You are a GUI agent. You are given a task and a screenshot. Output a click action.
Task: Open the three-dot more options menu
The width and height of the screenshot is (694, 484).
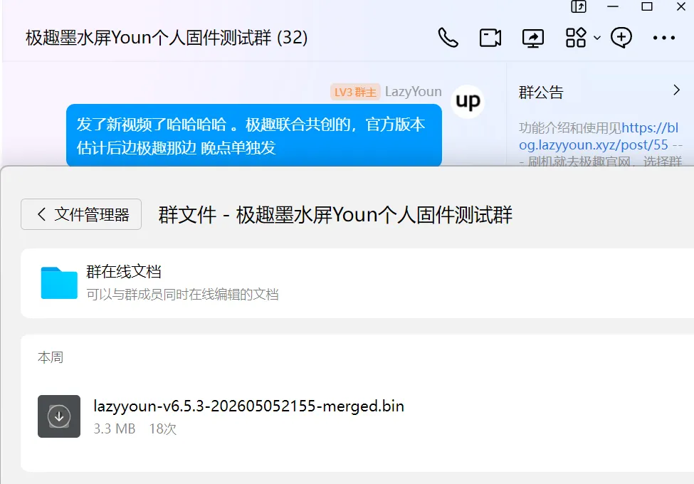coord(664,38)
